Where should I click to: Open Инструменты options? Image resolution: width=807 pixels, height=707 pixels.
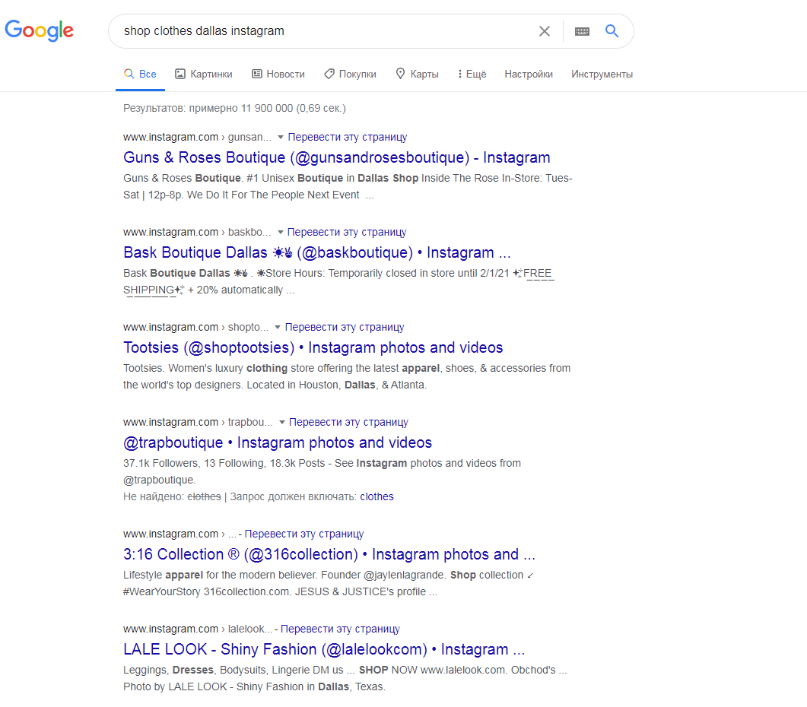[602, 74]
